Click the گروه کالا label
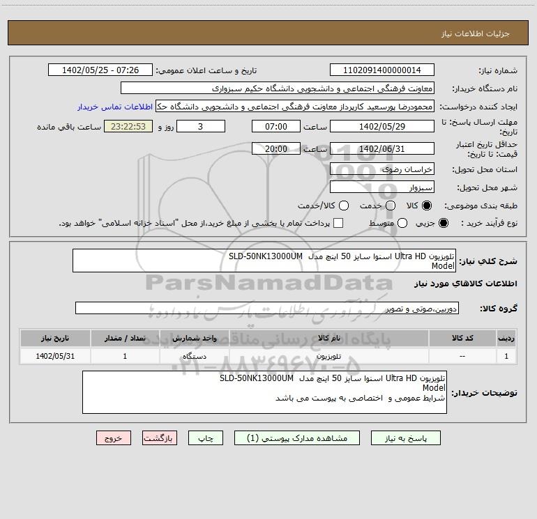The width and height of the screenshot is (537, 519). click(x=499, y=309)
